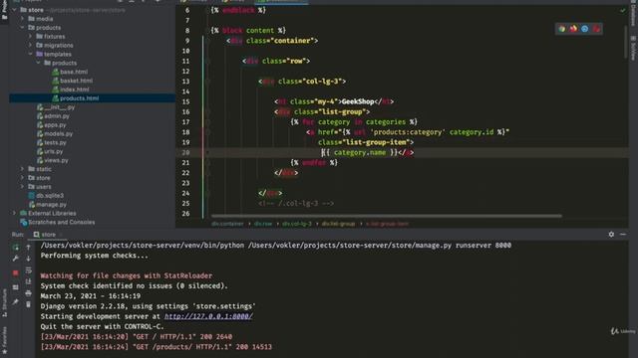The height and width of the screenshot is (358, 638).
Task: Open admin.py file
Action: coord(53,116)
